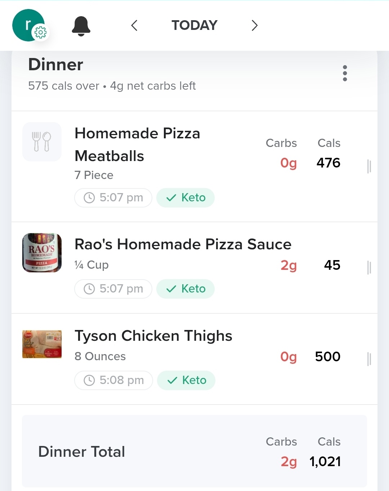The width and height of the screenshot is (389, 491).
Task: Open the Dinner three-dot options menu
Action: point(345,73)
